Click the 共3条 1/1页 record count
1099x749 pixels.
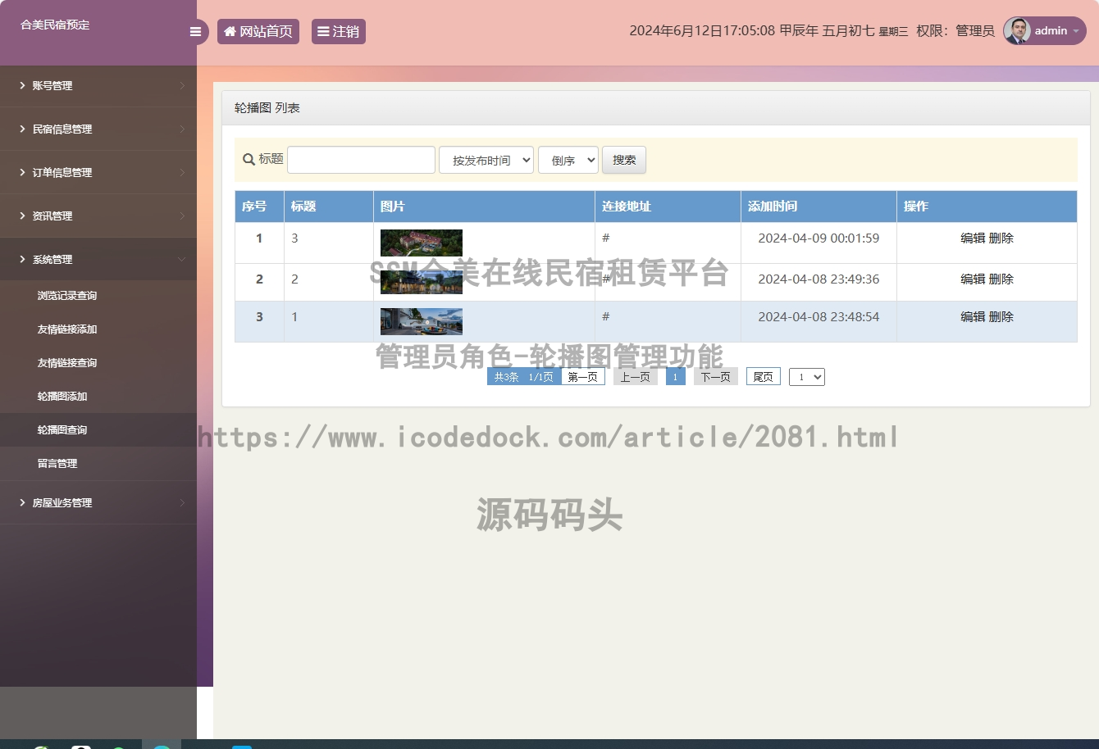coord(524,377)
